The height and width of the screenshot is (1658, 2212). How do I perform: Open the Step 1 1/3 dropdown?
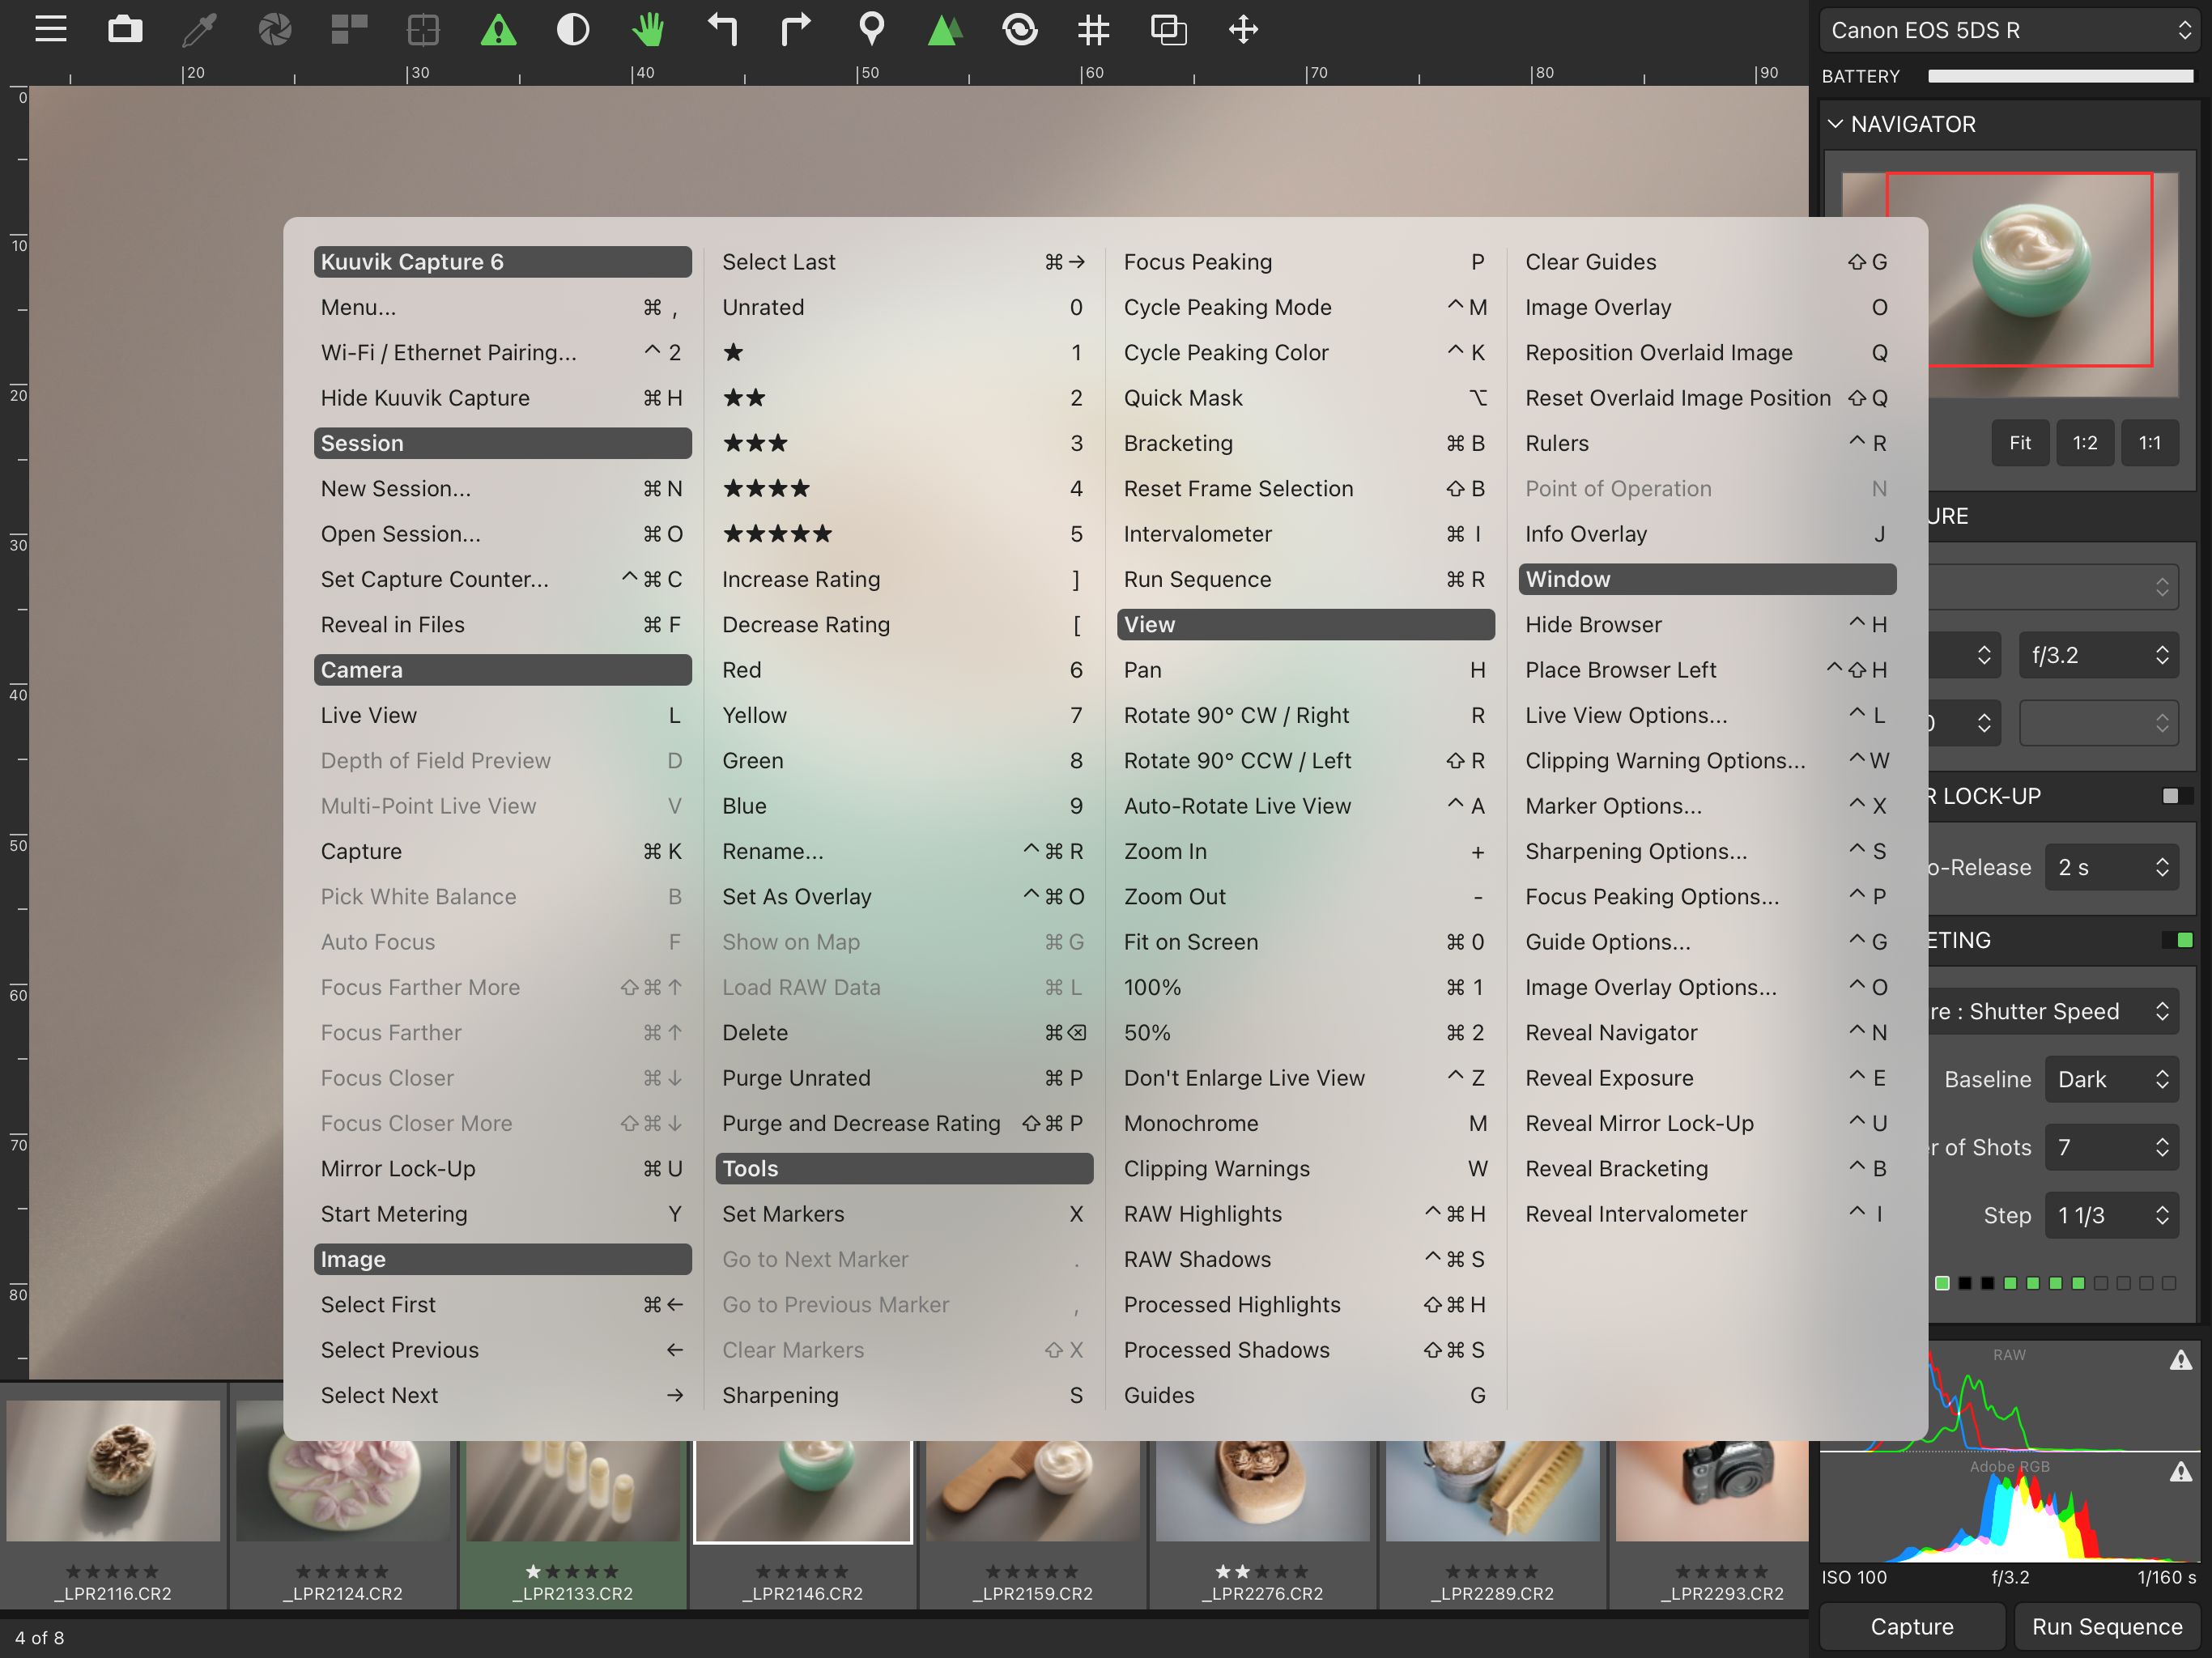point(2112,1215)
